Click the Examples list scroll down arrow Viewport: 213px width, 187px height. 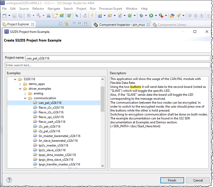pyautogui.click(x=103, y=166)
